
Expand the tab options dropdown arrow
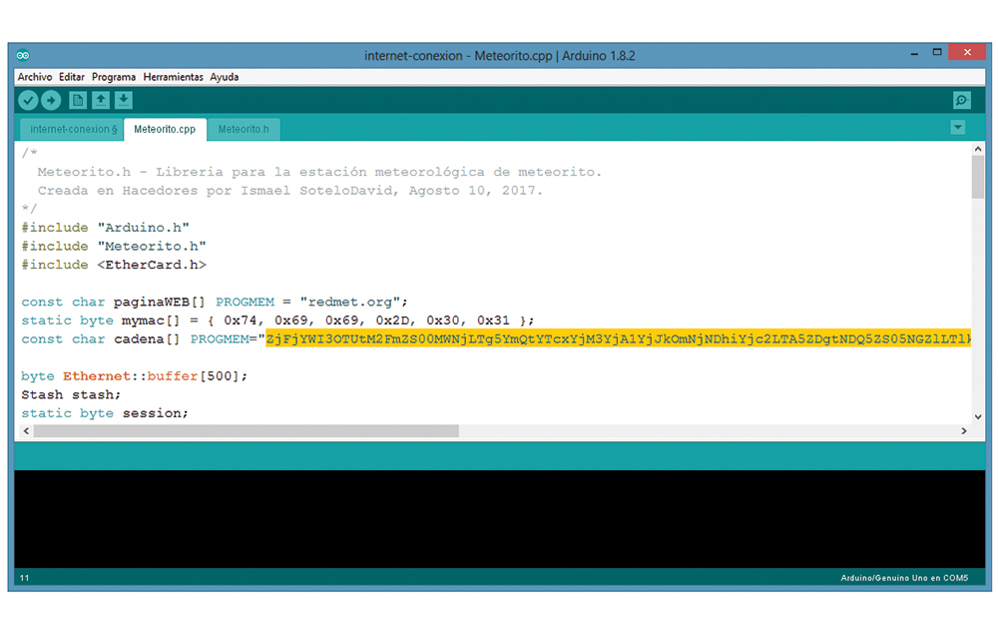click(x=958, y=128)
